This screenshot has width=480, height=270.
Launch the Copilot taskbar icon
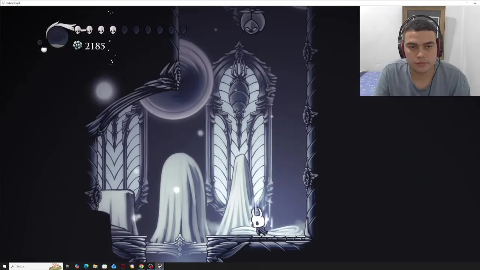coord(77,266)
